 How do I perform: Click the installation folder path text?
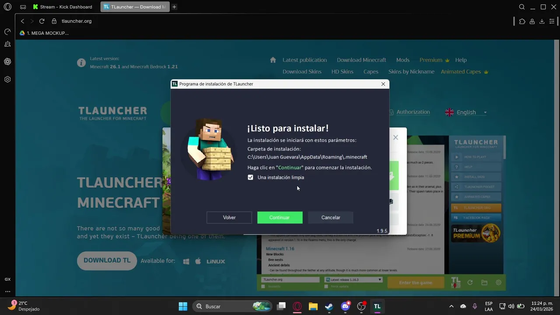coord(307,157)
